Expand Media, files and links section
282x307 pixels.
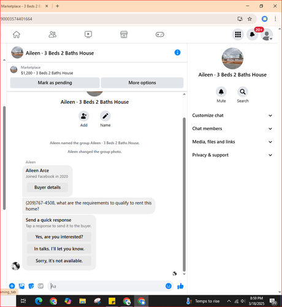(232, 142)
